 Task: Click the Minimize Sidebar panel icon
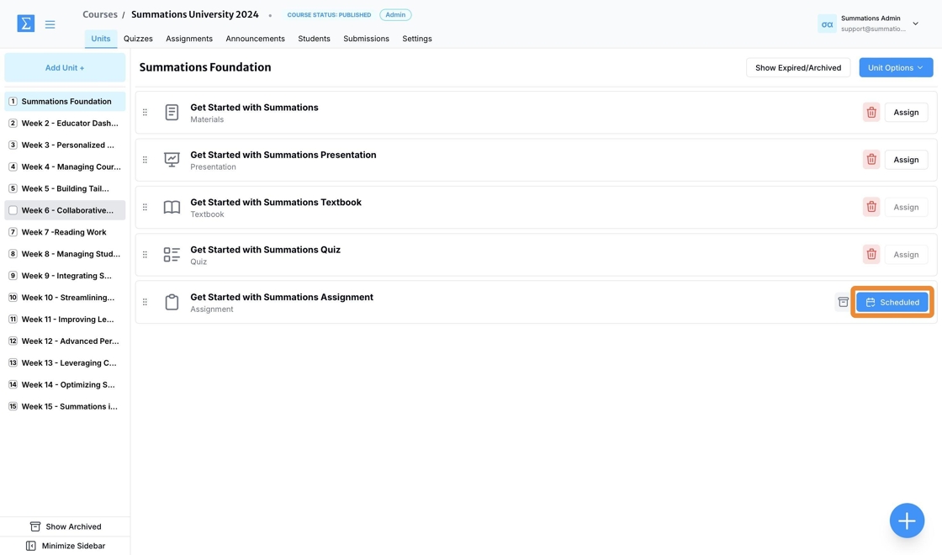pyautogui.click(x=30, y=546)
